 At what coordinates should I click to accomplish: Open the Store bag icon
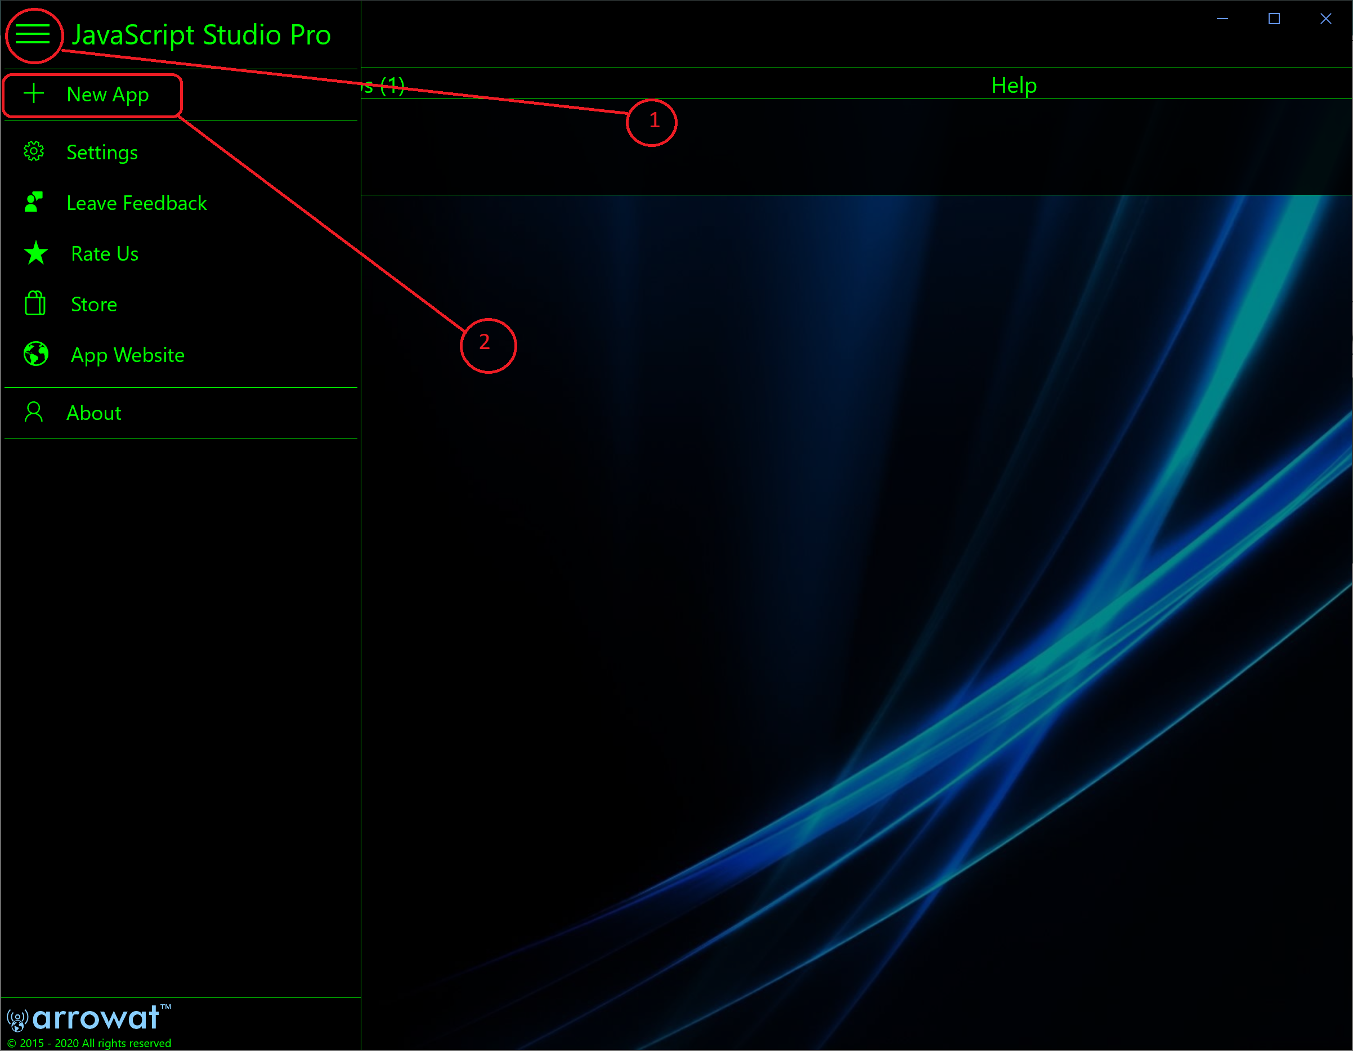coord(34,304)
